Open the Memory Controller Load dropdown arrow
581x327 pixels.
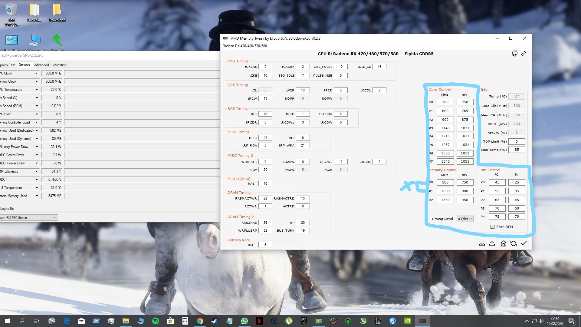click(x=37, y=122)
